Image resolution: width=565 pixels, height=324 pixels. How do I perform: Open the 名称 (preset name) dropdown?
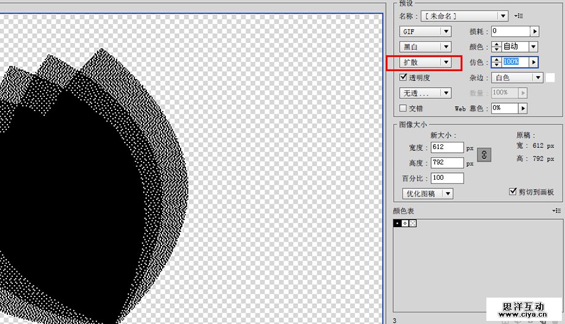464,16
